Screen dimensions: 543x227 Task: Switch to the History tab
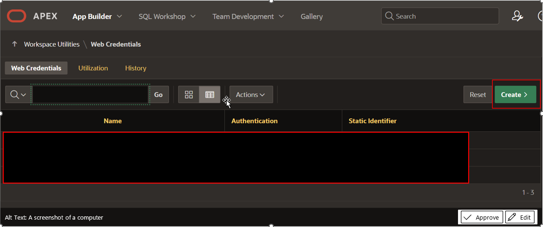point(136,68)
